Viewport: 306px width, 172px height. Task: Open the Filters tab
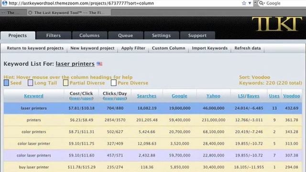pos(54,35)
